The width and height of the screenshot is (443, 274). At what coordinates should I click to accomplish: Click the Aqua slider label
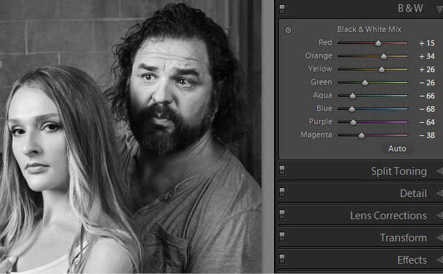point(323,96)
